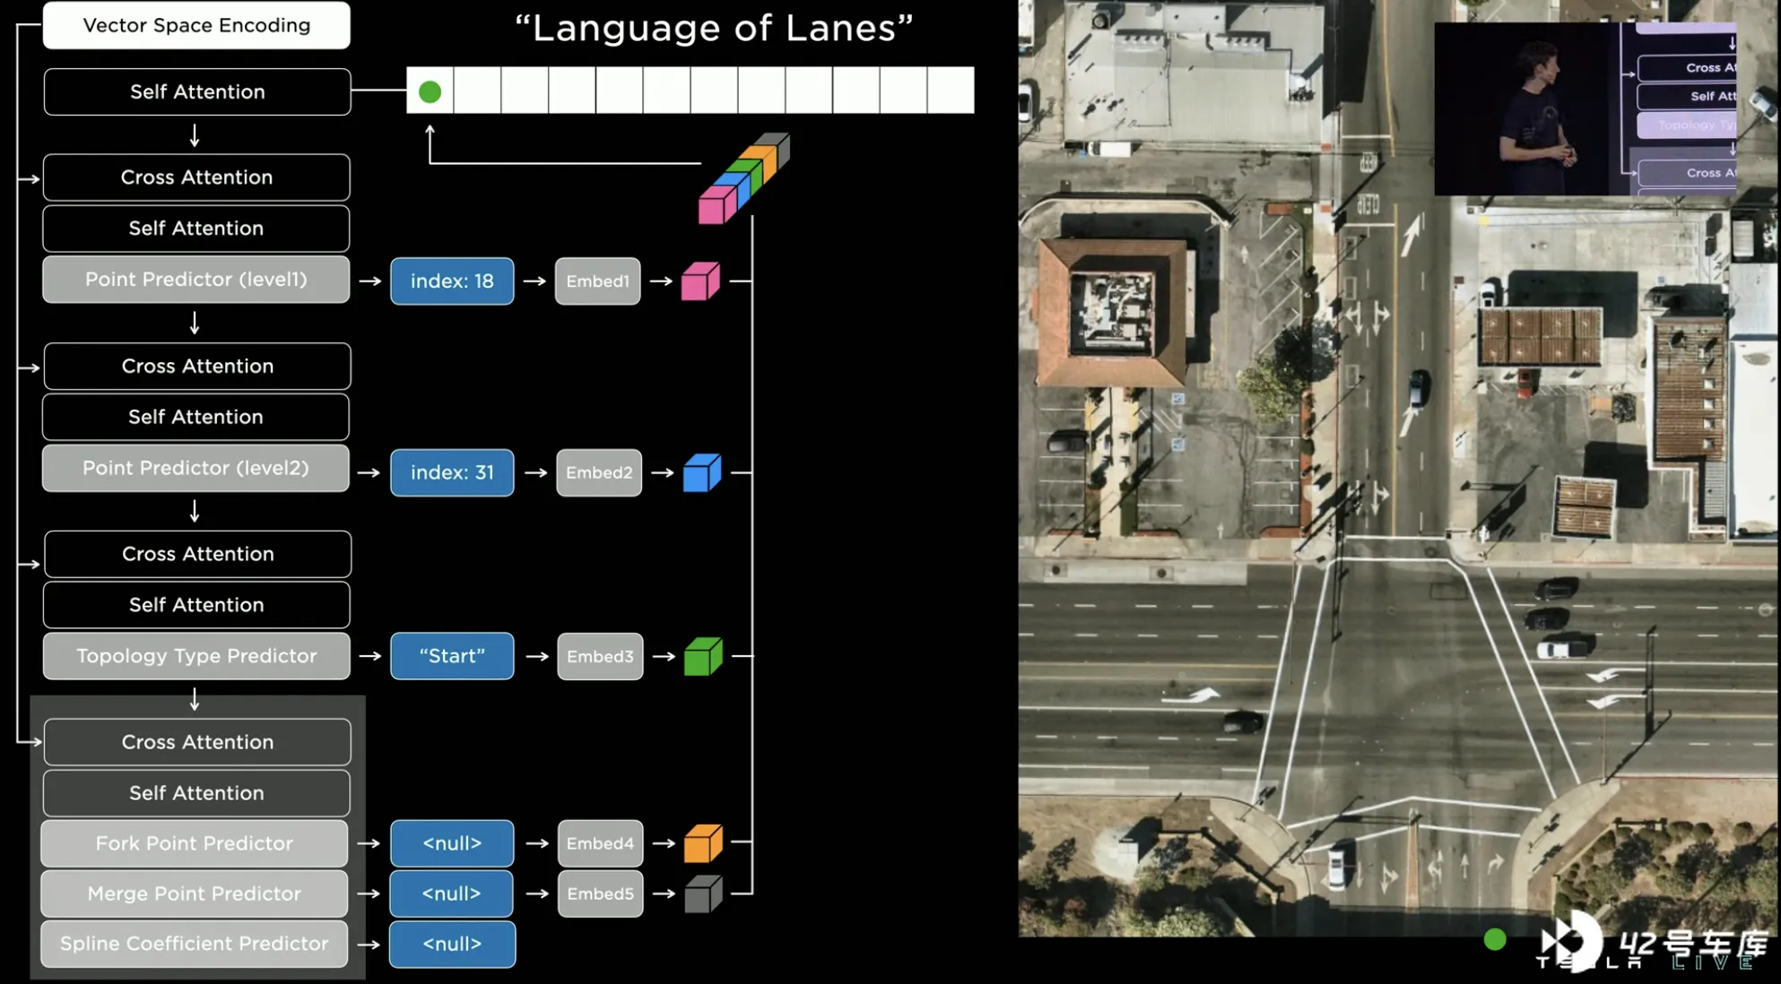Click the green cube beside Embed3
Screen dimensions: 1781x984
pos(703,656)
